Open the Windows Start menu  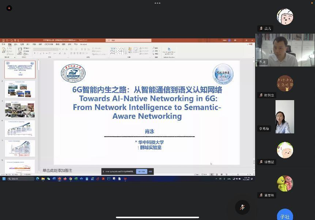point(4,179)
